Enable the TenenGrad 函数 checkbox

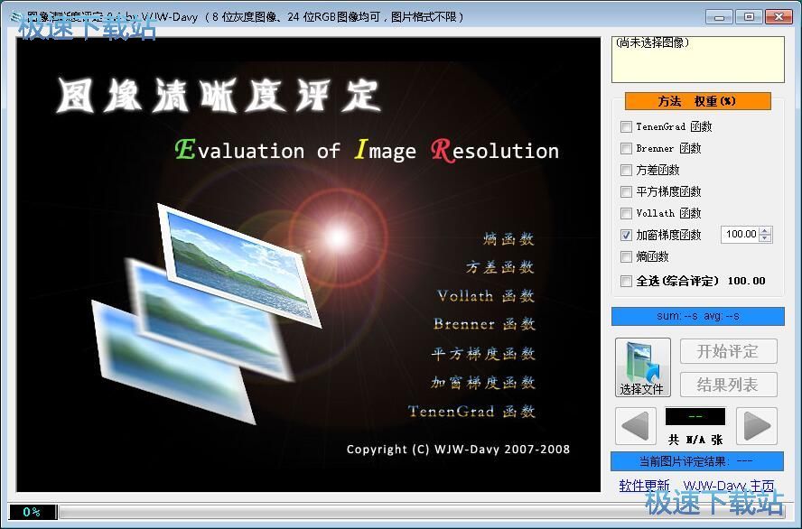click(x=626, y=126)
